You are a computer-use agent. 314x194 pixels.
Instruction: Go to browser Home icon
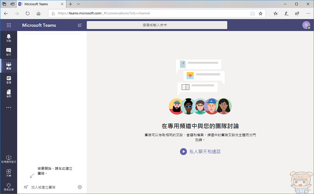39,13
